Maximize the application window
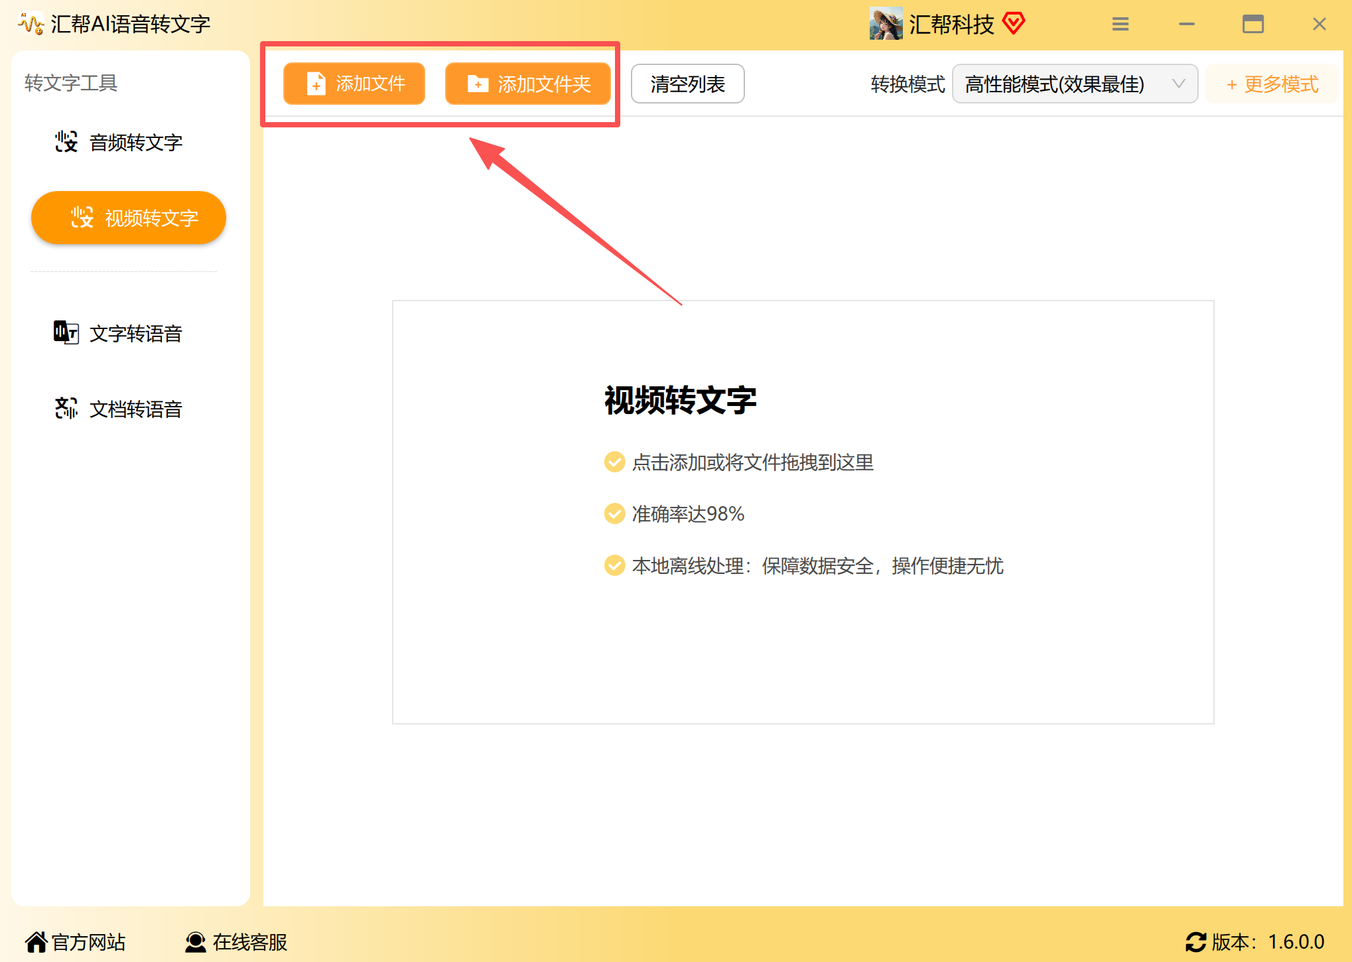This screenshot has width=1352, height=962. [1253, 25]
